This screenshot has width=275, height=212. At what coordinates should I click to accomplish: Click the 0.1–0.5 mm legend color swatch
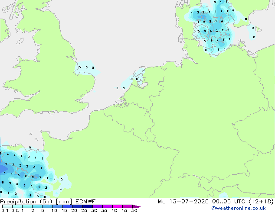click(x=7, y=206)
